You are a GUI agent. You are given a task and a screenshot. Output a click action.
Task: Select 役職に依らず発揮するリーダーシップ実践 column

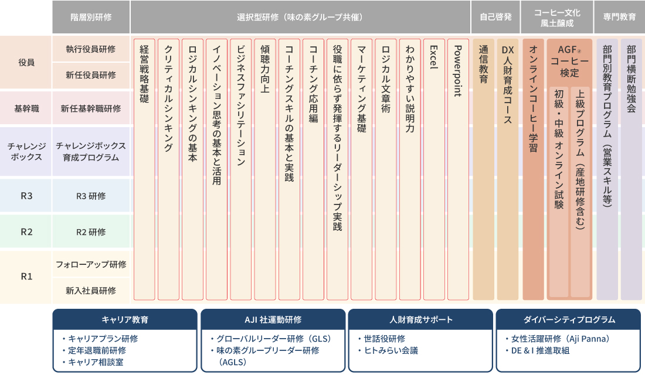point(338,169)
